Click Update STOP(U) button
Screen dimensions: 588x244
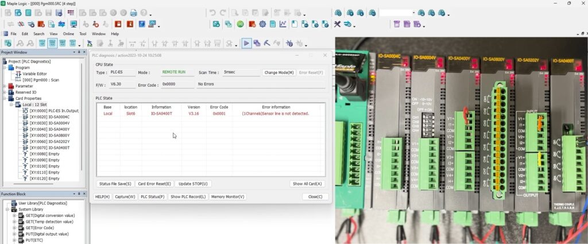[x=193, y=184]
